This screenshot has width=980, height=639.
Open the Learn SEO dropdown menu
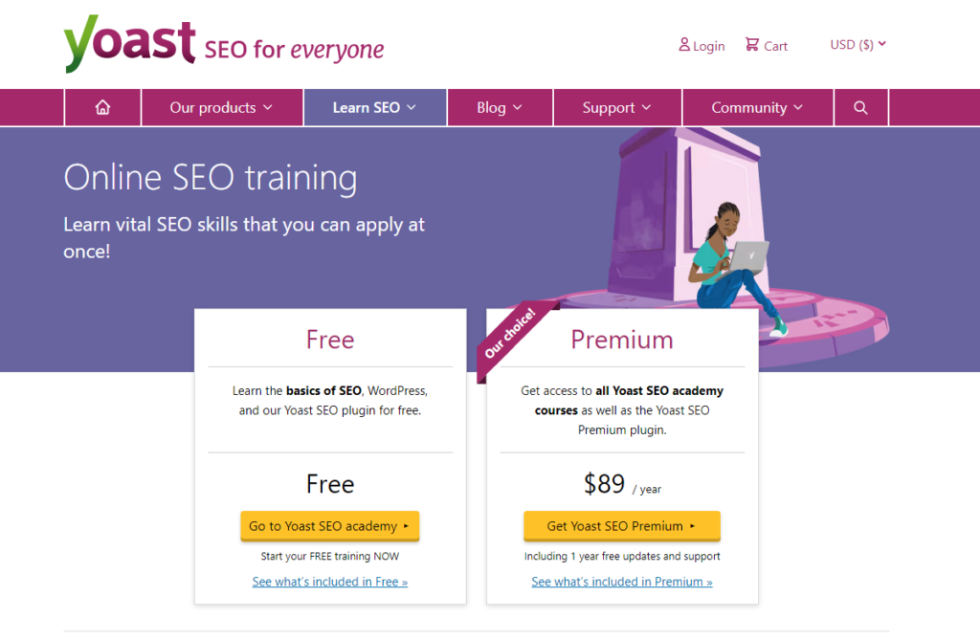[374, 108]
